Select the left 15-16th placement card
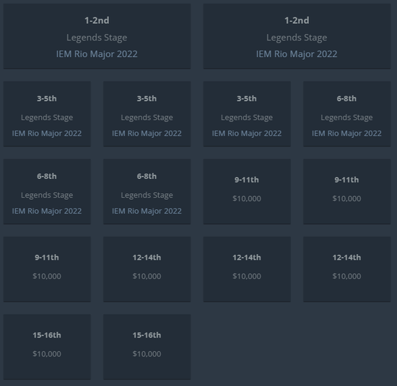The image size is (397, 386). click(x=47, y=347)
